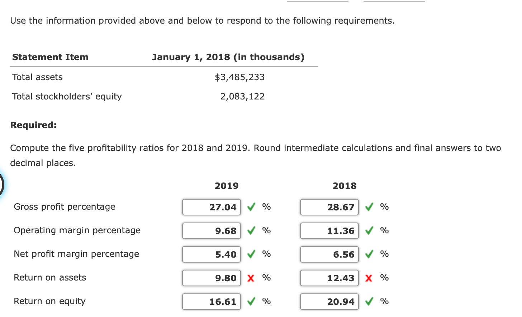522x317 pixels.
Task: Click the 16.61 return on equity field
Action: [x=211, y=302]
